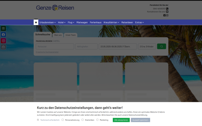Expand the Flug dropdown menu
The height and width of the screenshot is (126, 202).
click(71, 23)
